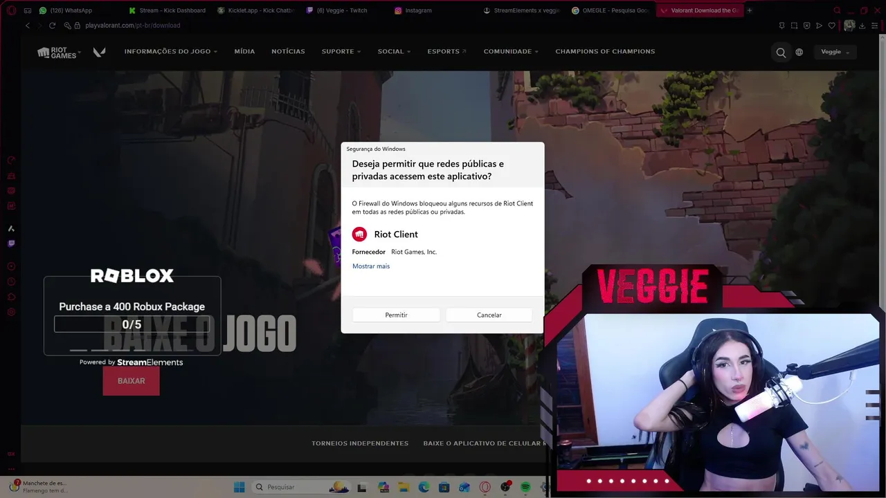This screenshot has height=498, width=886.
Task: Click the heart bookmark icon in toolbar
Action: 831,26
